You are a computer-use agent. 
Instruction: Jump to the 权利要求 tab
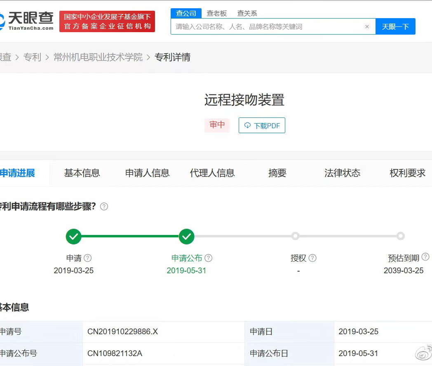click(x=407, y=173)
